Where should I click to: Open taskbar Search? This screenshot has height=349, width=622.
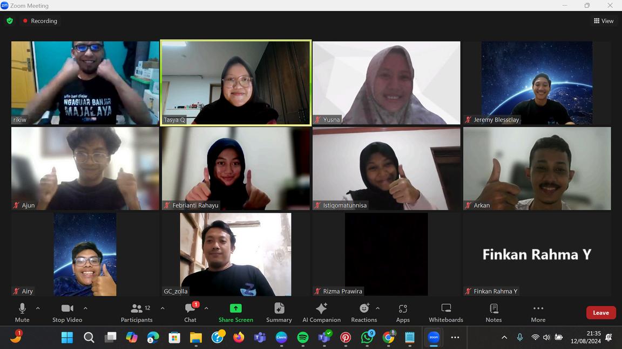(x=89, y=338)
